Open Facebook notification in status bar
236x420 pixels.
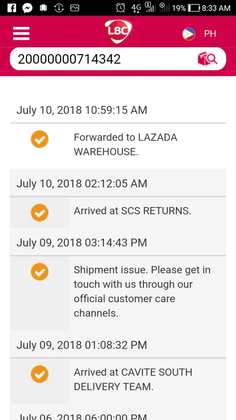(x=12, y=8)
